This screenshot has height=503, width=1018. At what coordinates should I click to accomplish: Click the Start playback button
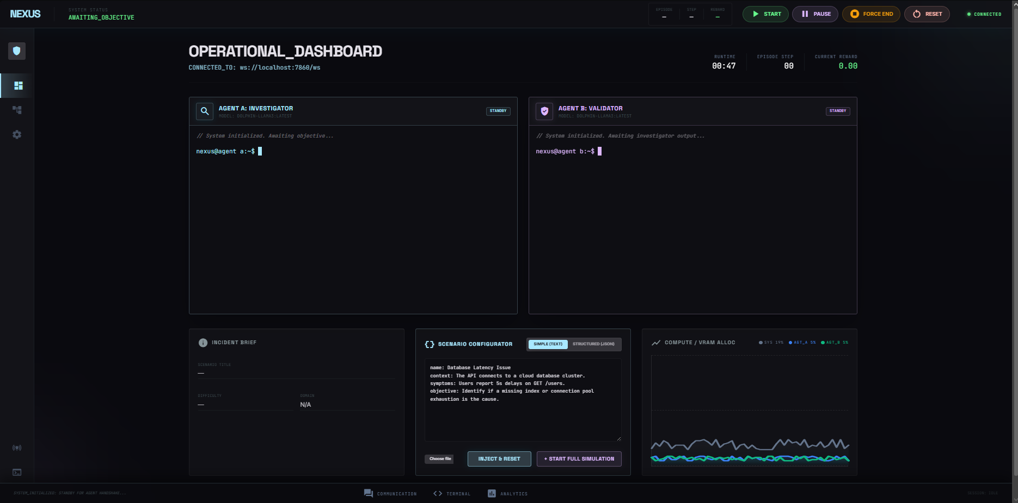(x=765, y=14)
